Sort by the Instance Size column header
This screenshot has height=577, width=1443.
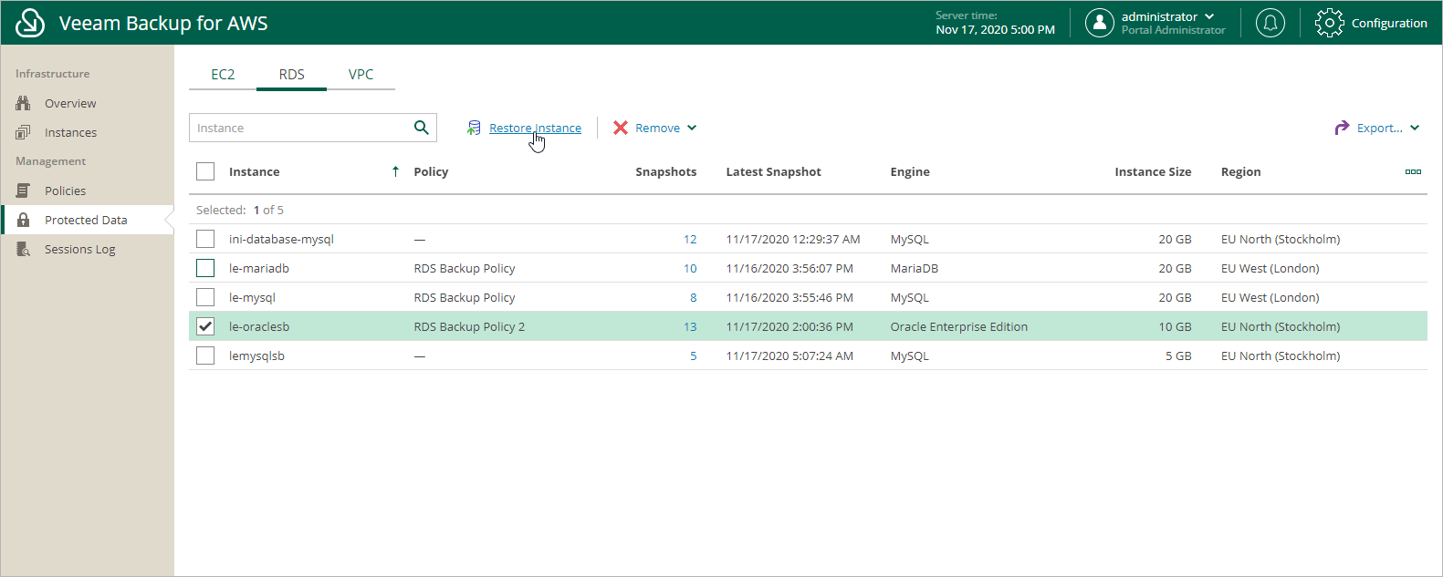[1153, 172]
